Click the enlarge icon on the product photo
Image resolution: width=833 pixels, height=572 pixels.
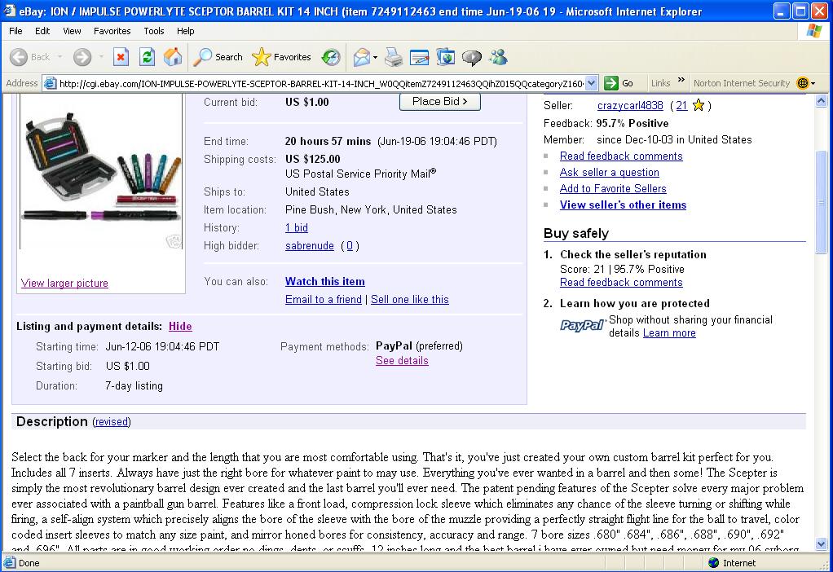pos(174,242)
